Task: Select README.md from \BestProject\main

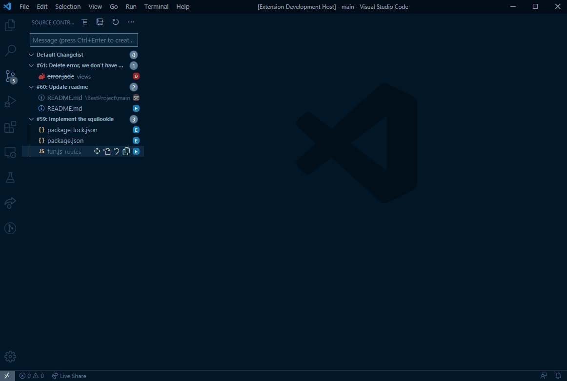Action: 83,98
